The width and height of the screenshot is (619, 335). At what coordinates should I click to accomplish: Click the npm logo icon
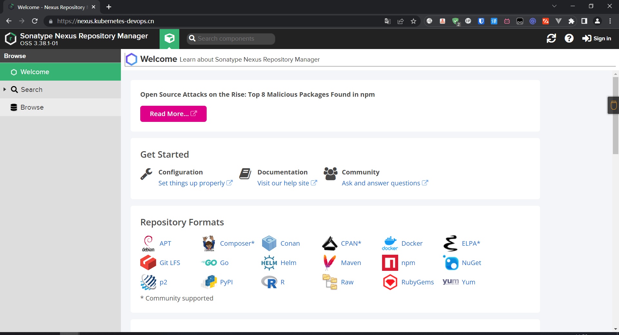pyautogui.click(x=390, y=263)
